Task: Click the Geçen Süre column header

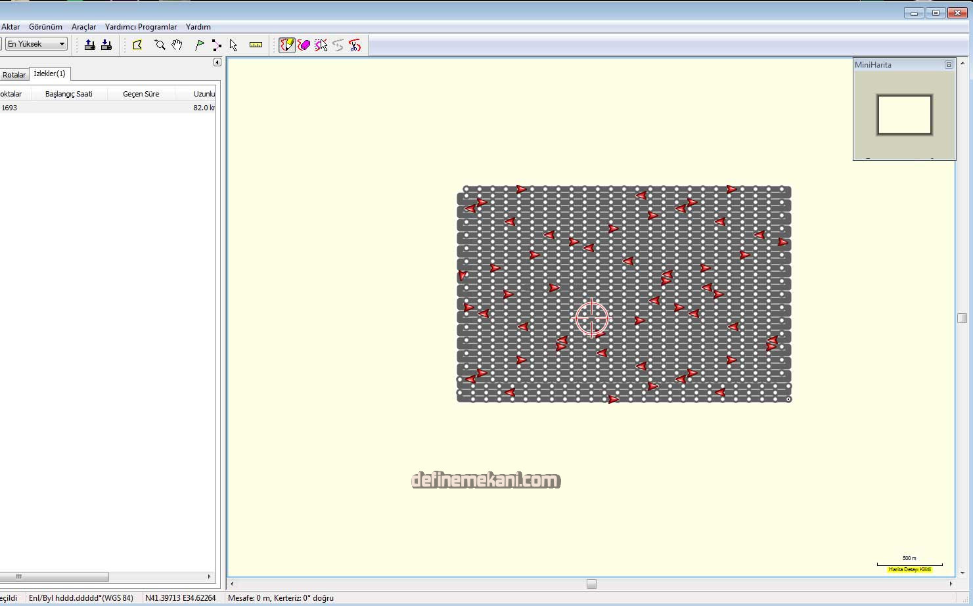Action: point(141,94)
